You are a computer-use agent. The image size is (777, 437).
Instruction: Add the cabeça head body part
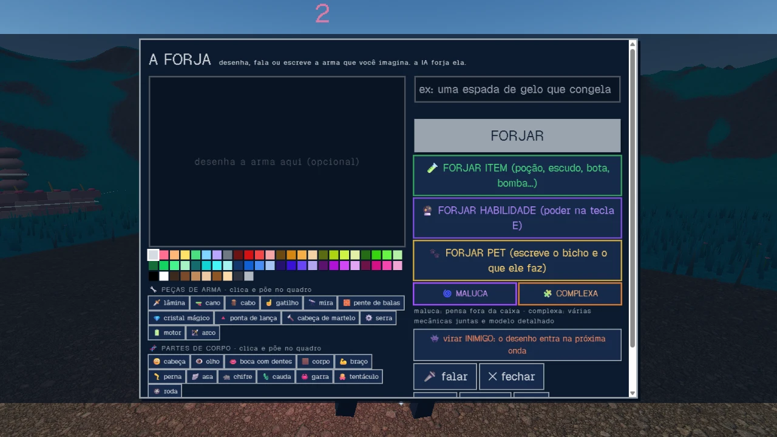click(169, 362)
